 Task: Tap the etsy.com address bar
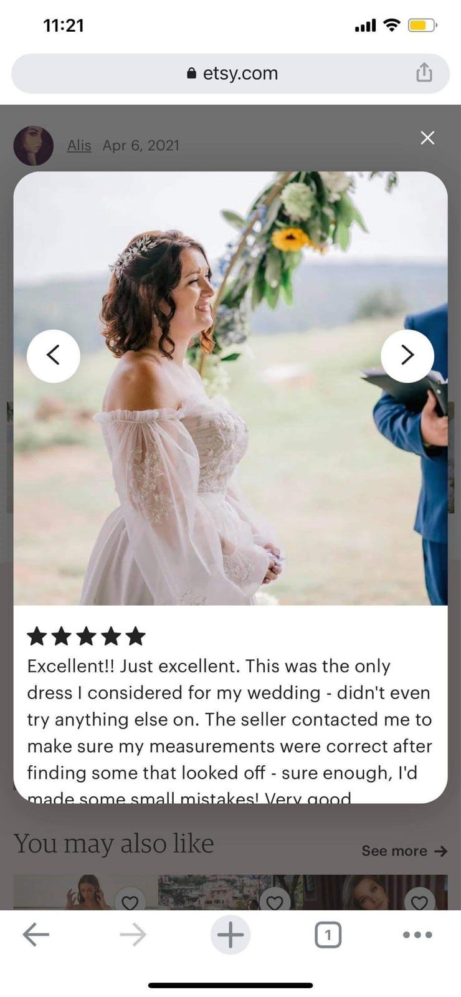coord(230,73)
